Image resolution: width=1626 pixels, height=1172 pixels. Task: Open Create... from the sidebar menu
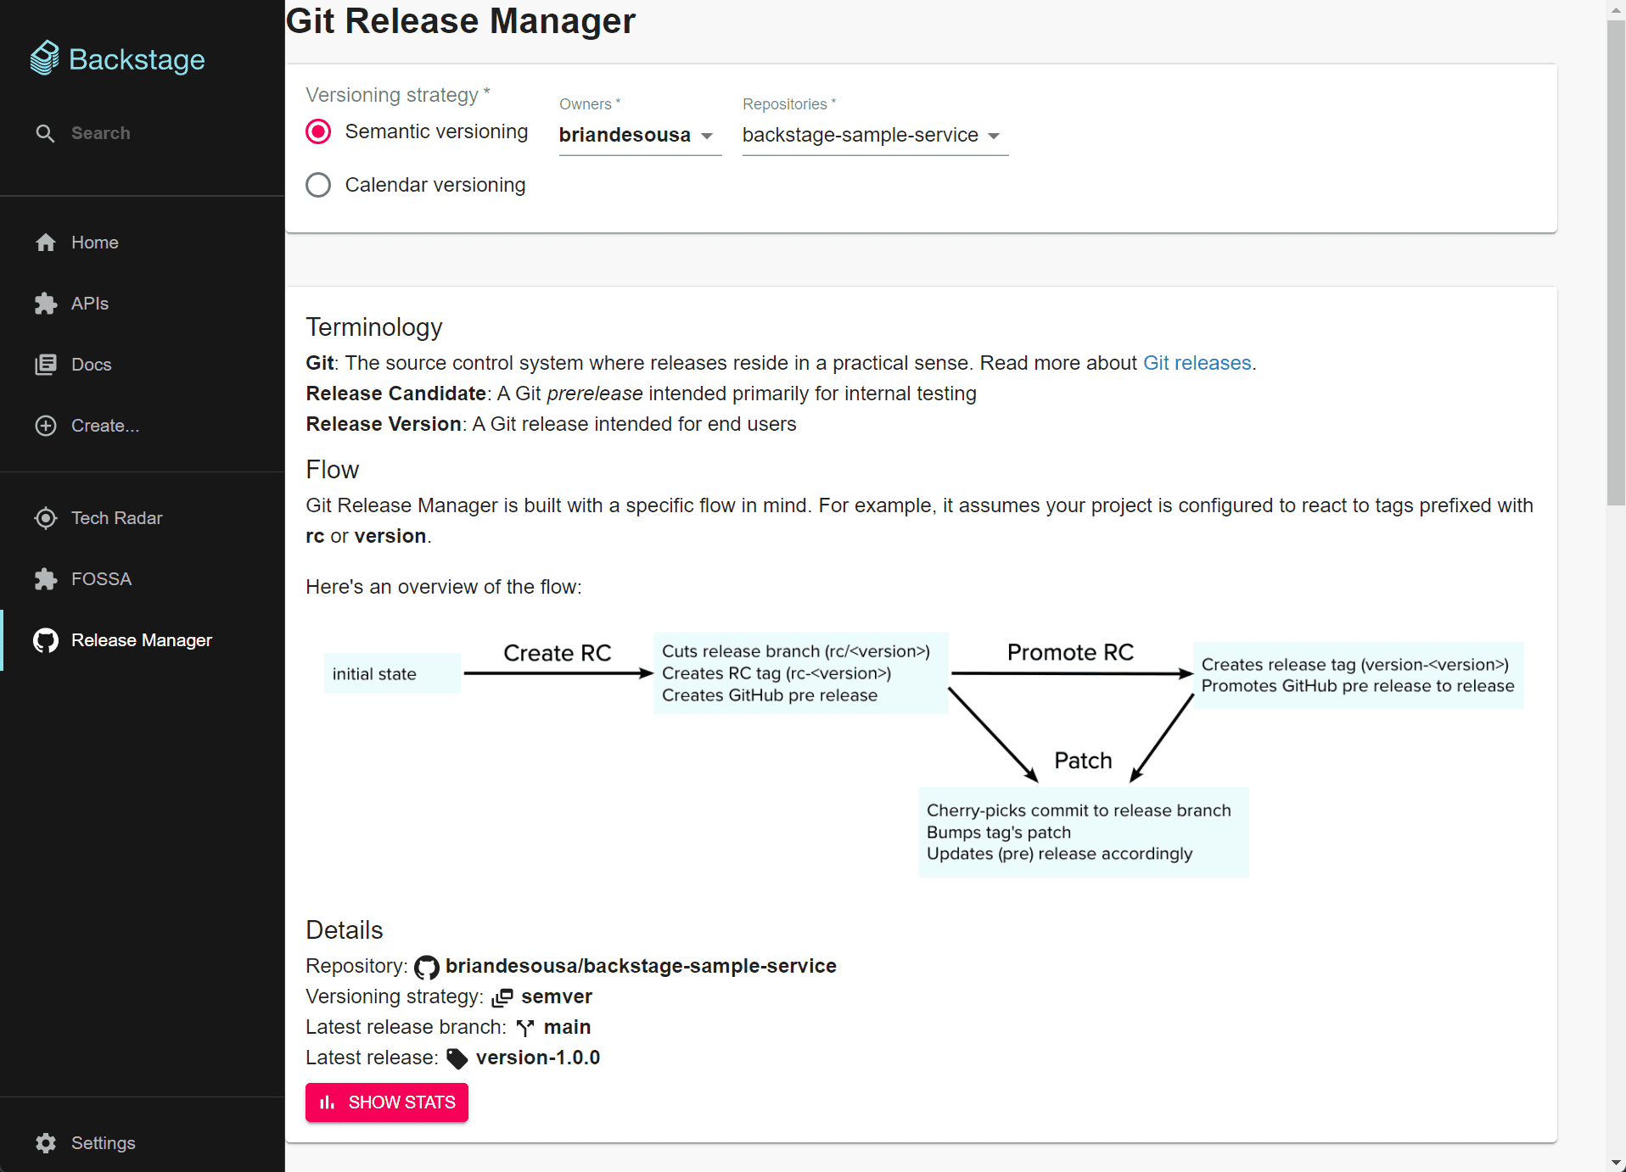[143, 426]
